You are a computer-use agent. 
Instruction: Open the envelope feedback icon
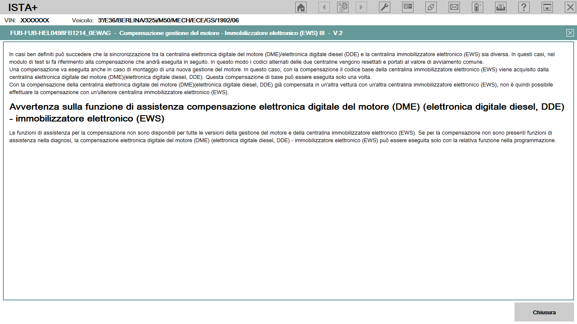454,7
